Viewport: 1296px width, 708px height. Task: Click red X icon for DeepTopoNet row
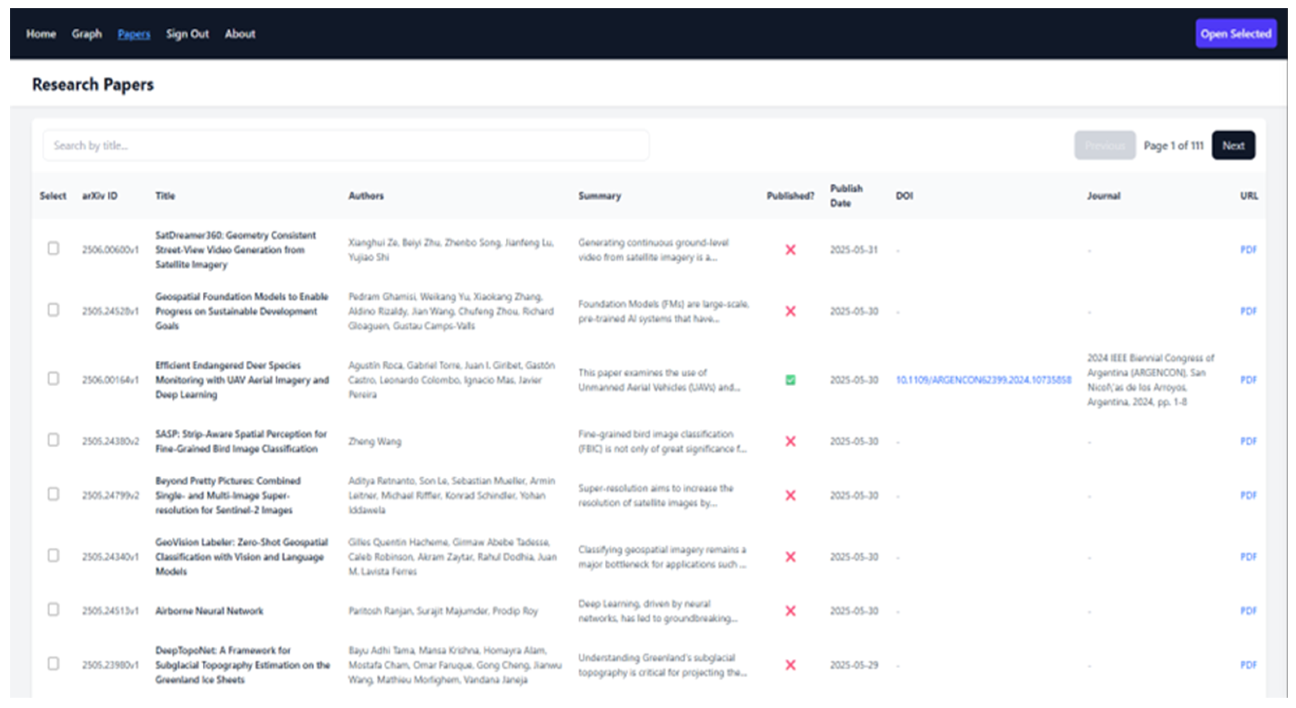pos(790,665)
